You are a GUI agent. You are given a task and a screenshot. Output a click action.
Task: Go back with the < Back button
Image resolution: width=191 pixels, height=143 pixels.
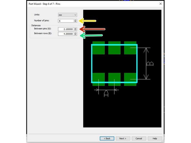tap(107, 138)
